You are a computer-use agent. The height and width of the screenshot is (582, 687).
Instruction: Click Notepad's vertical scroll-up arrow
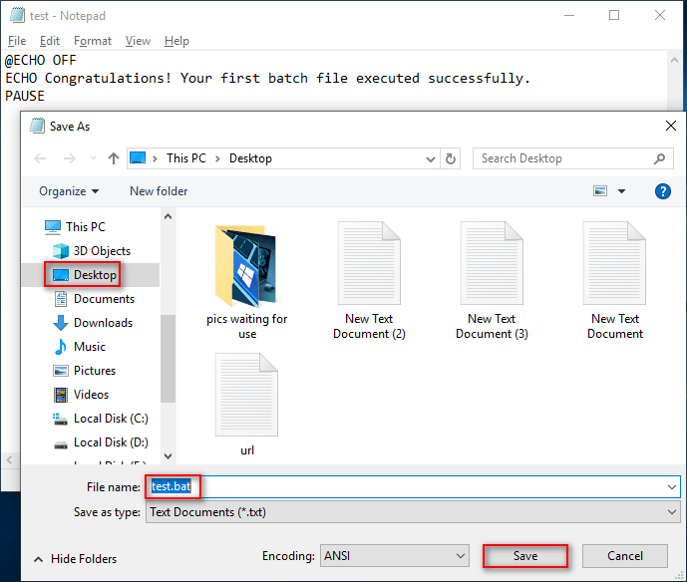click(x=674, y=61)
